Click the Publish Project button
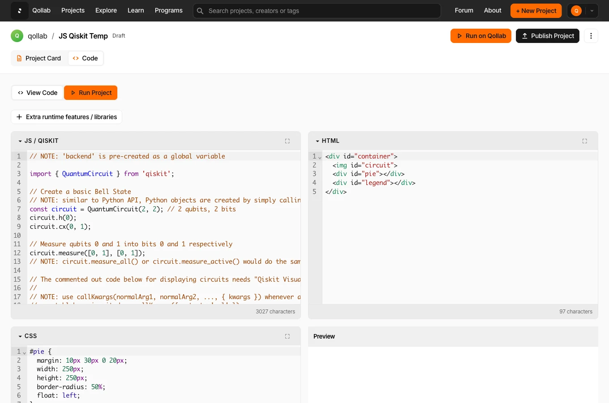This screenshot has width=609, height=403. point(548,36)
